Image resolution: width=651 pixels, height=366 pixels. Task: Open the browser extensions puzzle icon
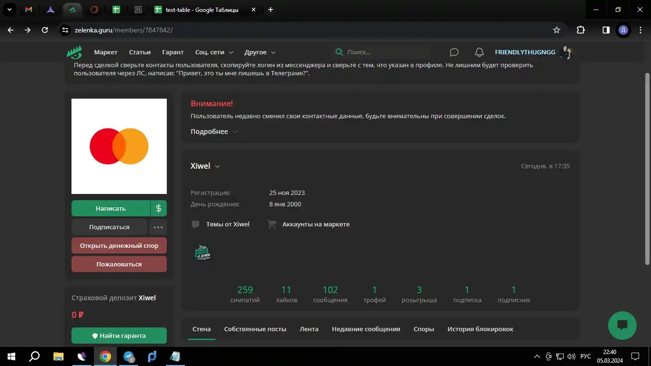(x=580, y=30)
